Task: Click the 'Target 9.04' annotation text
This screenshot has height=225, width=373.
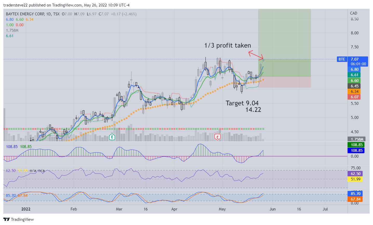Action: click(242, 103)
